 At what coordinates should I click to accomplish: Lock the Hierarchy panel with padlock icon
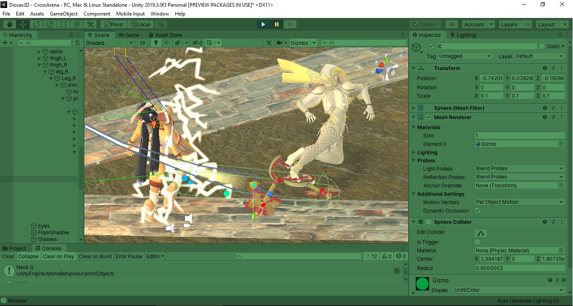(72, 35)
